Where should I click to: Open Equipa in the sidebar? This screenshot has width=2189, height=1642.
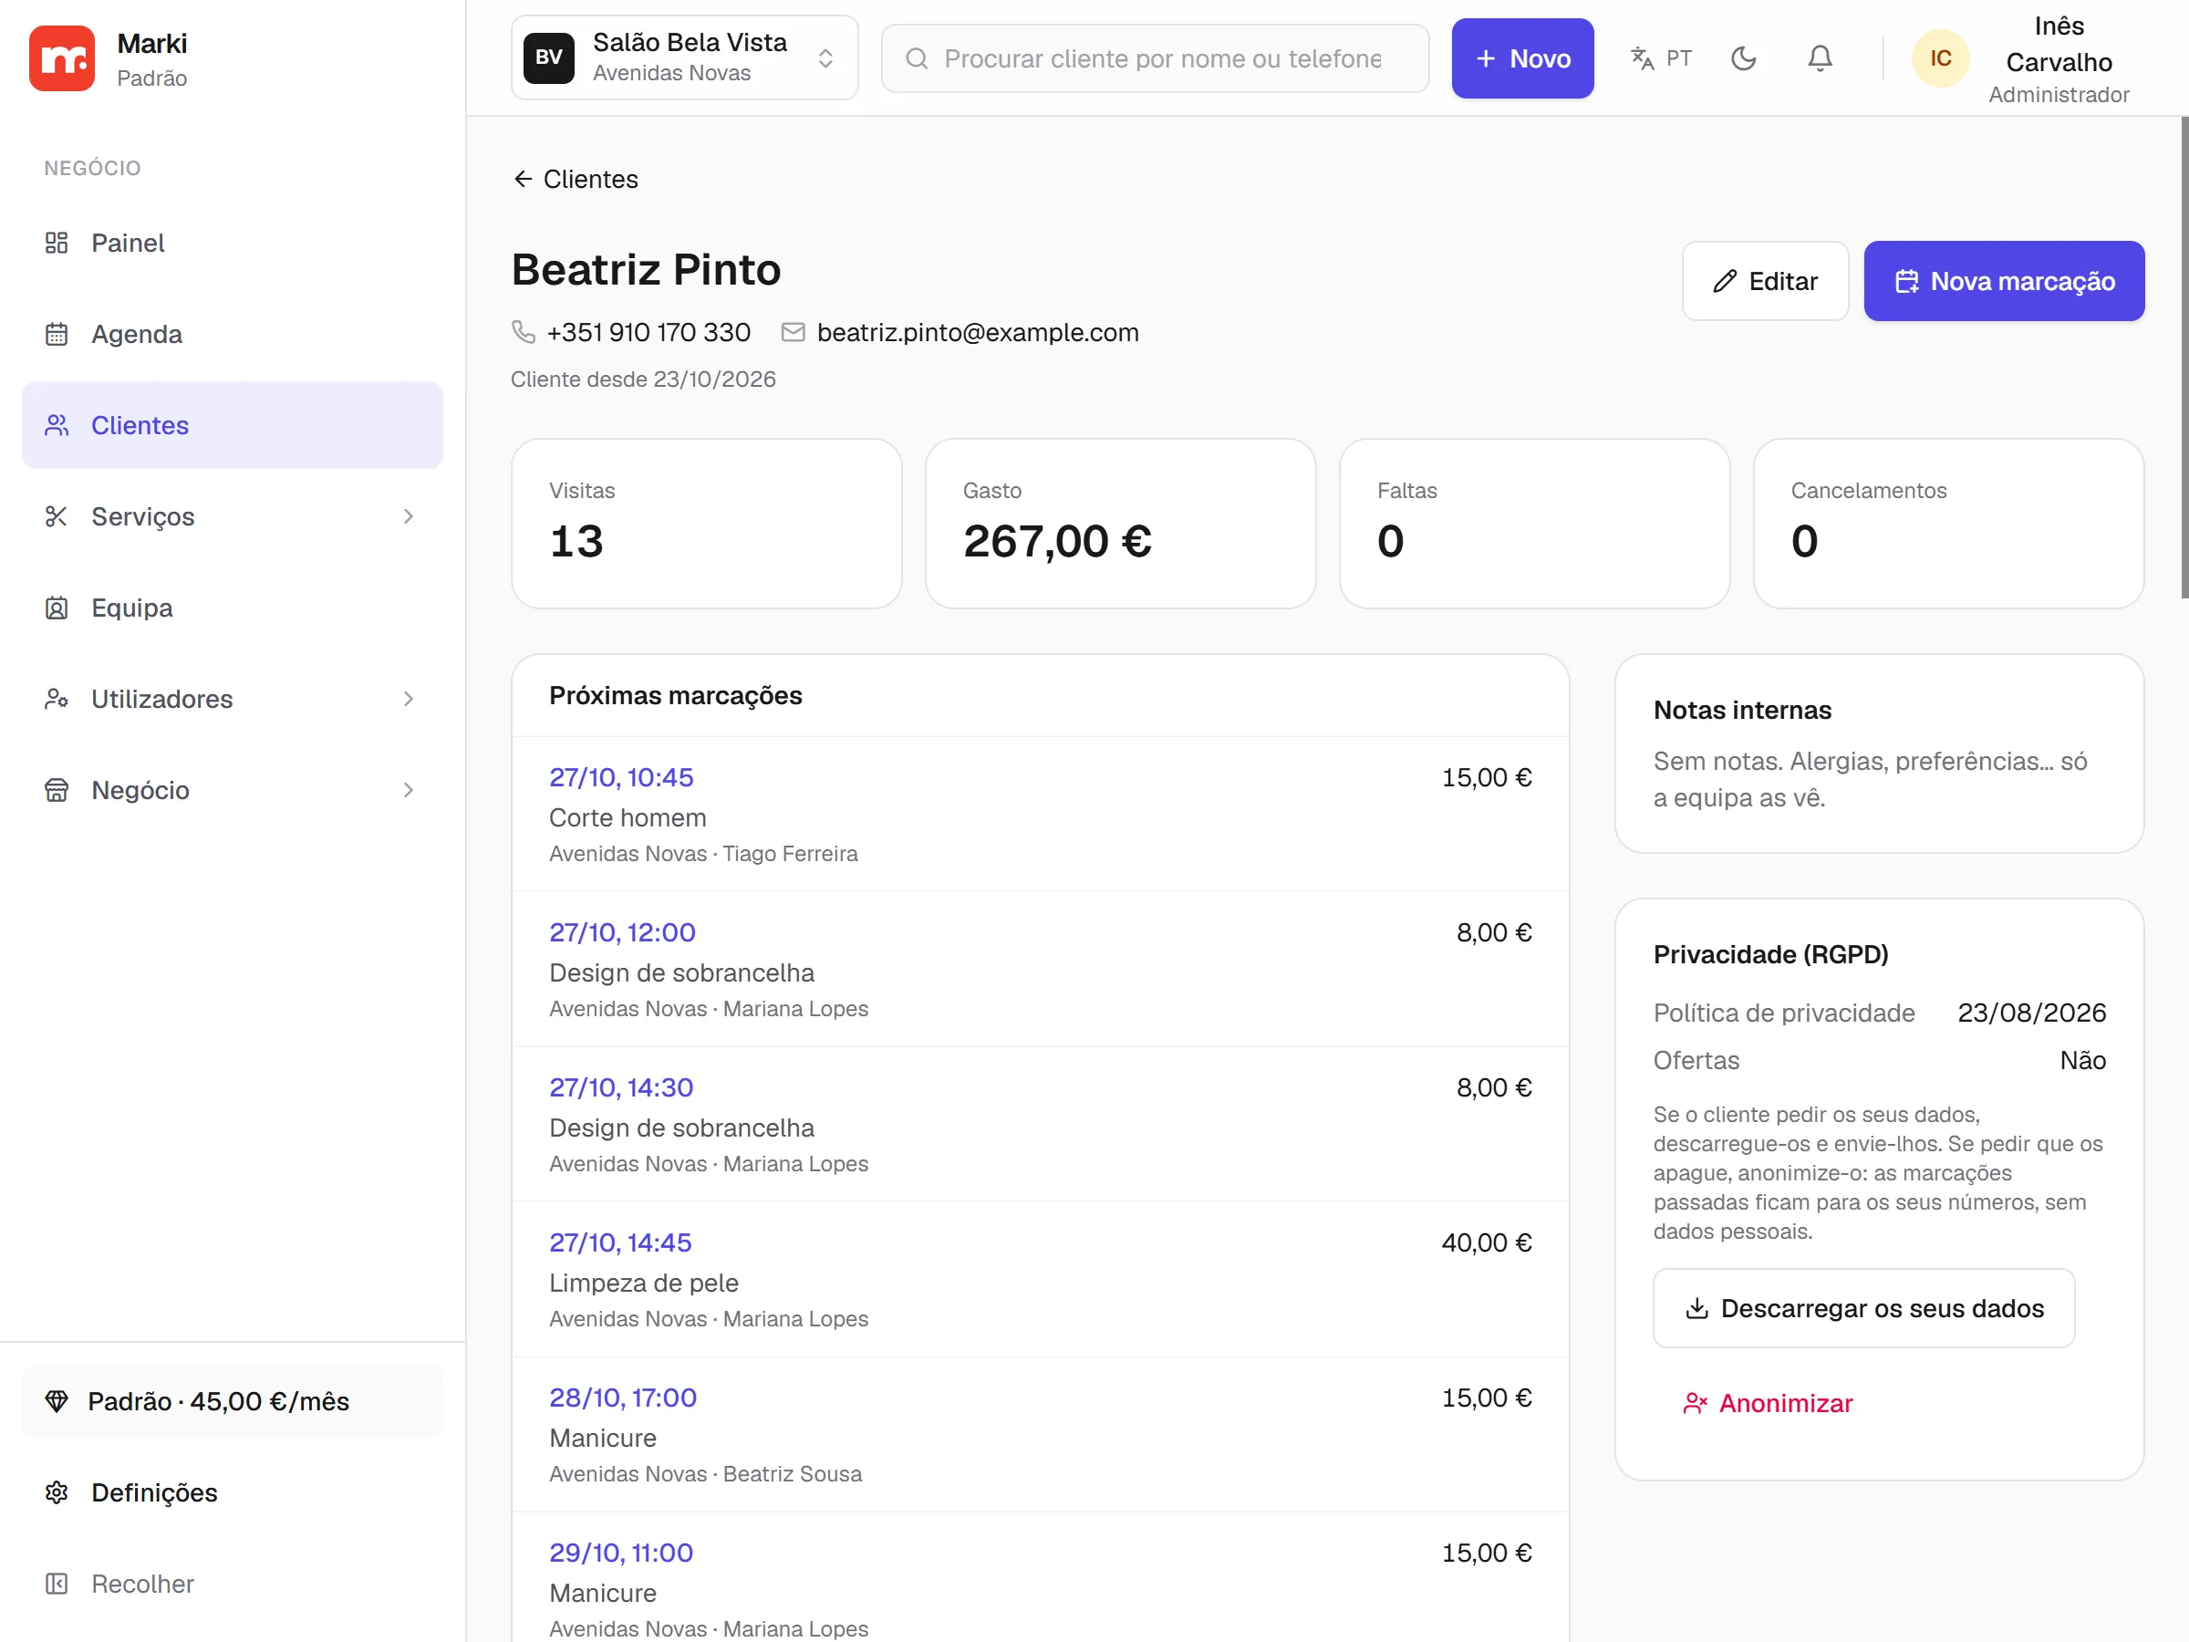(x=232, y=607)
